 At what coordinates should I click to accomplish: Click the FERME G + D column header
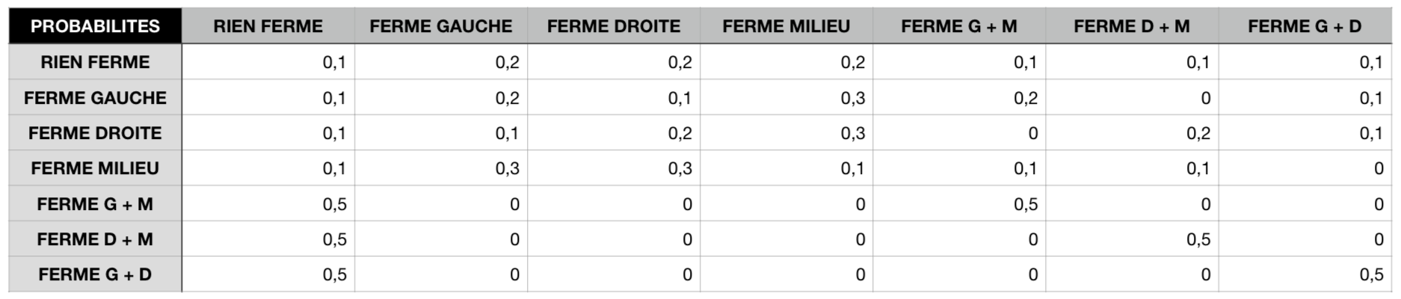coord(1305,26)
